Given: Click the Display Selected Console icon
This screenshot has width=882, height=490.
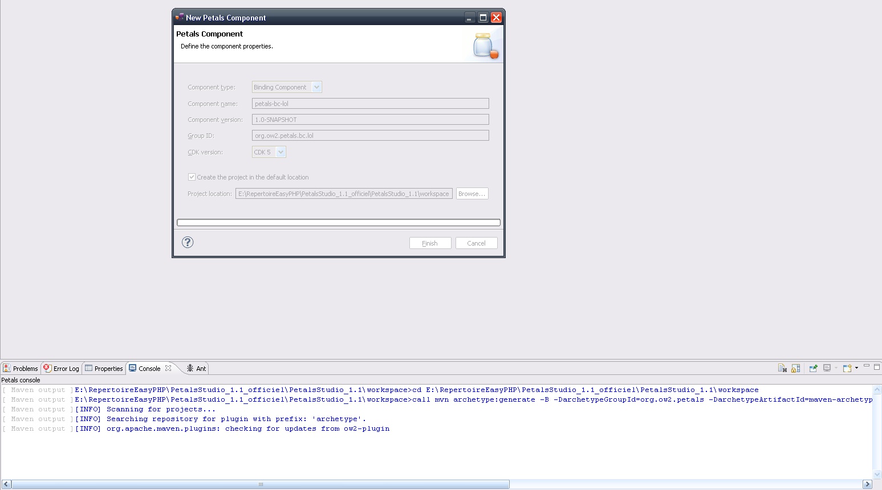Looking at the screenshot, I should [827, 368].
